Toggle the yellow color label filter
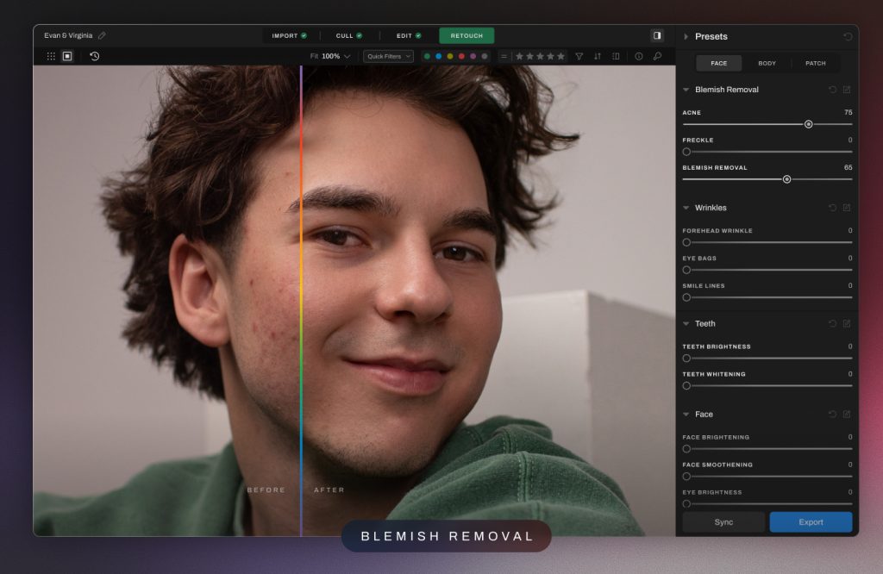This screenshot has width=883, height=574. [x=450, y=56]
